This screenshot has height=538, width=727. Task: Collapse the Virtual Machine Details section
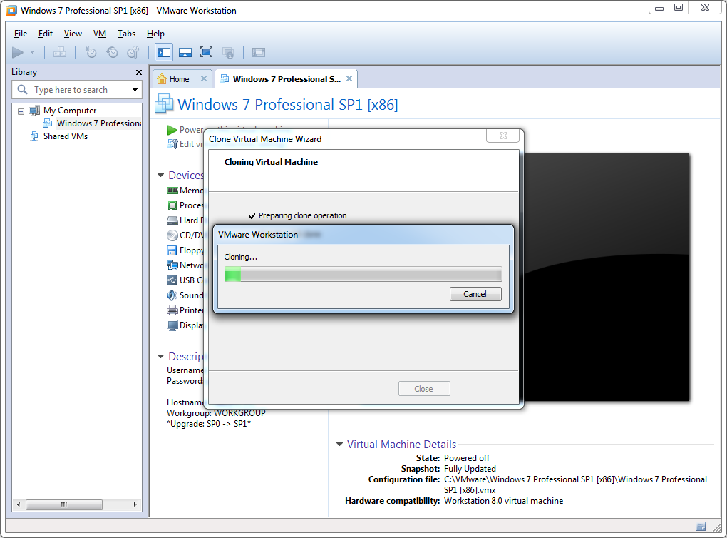click(339, 445)
